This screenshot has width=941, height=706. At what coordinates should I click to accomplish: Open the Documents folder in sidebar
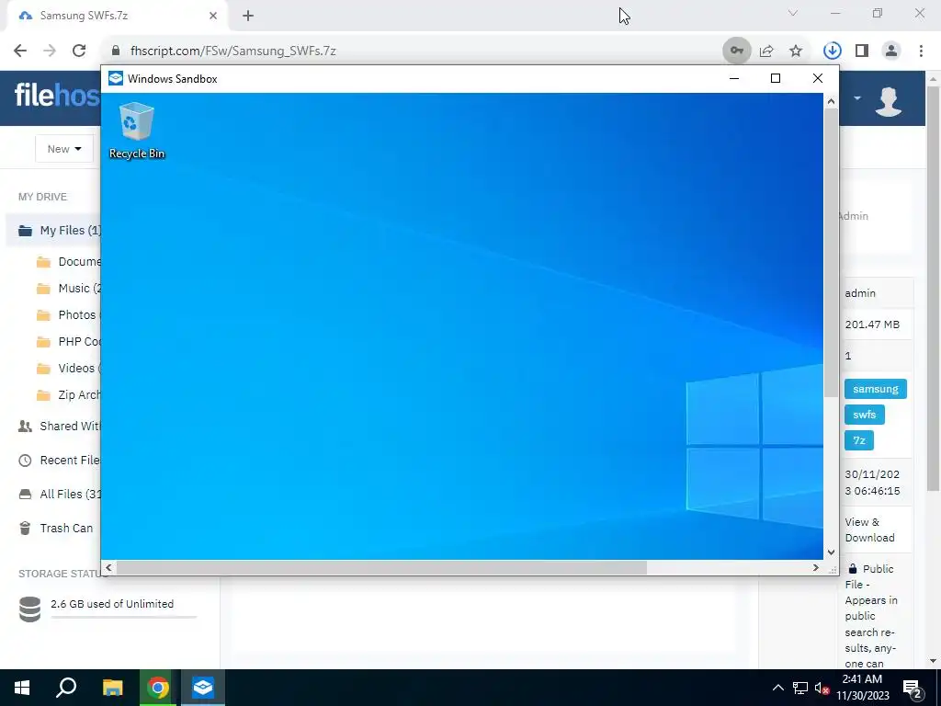(x=68, y=262)
